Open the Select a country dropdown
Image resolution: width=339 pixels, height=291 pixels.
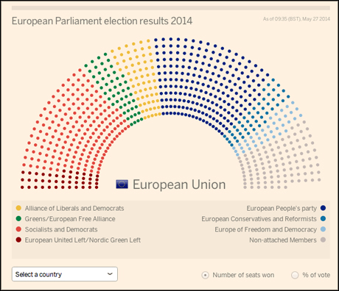tap(65, 274)
